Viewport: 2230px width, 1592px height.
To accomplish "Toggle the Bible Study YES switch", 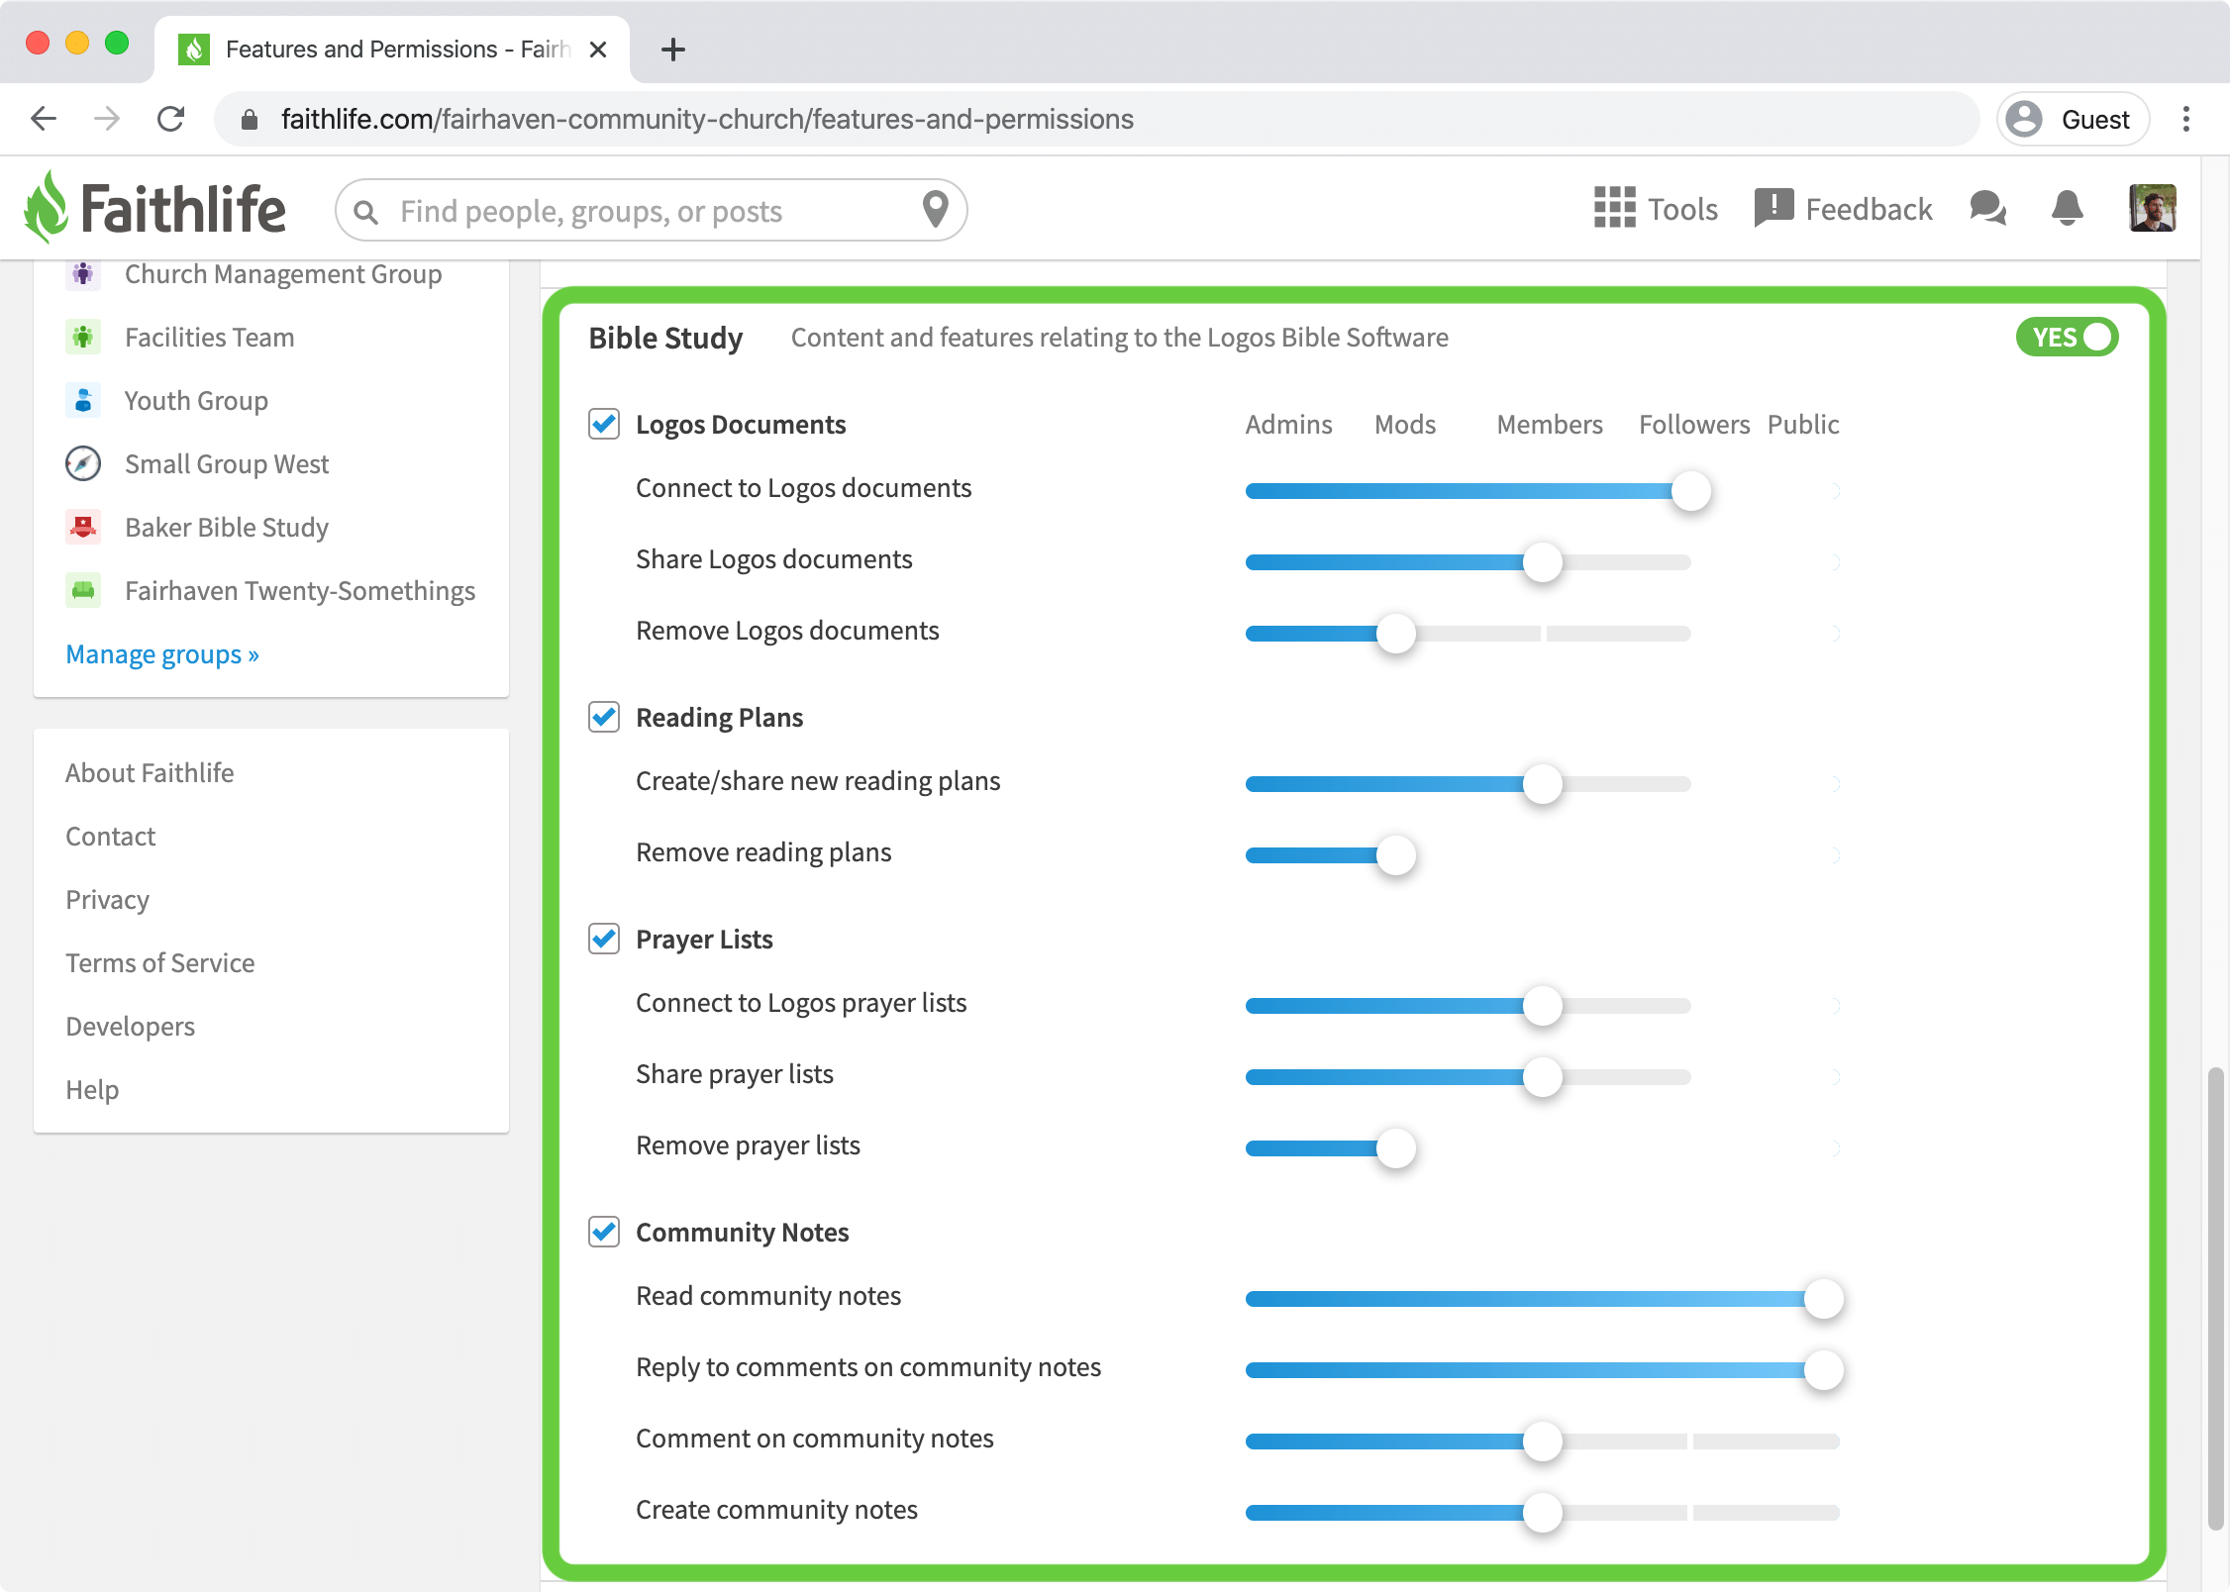I will pos(2067,337).
